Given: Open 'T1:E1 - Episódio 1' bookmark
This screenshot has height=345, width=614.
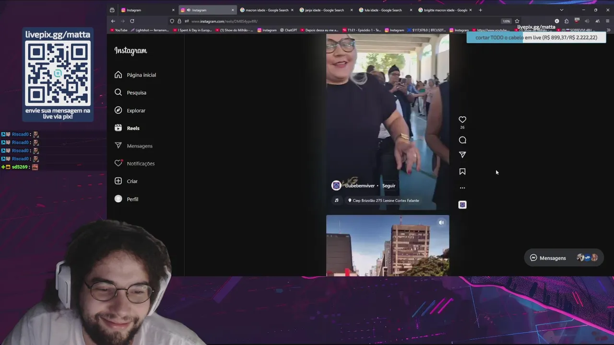Looking at the screenshot, I should (362, 30).
